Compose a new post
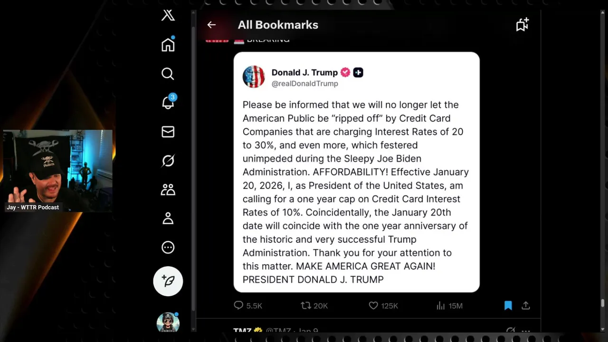608x342 pixels. (x=168, y=281)
